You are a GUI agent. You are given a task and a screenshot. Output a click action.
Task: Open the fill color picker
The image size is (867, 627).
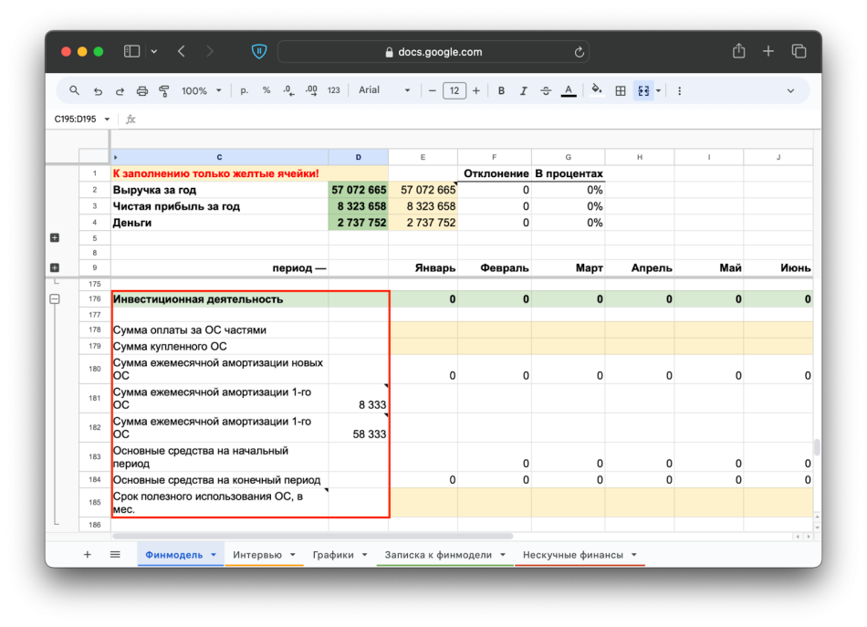point(596,90)
